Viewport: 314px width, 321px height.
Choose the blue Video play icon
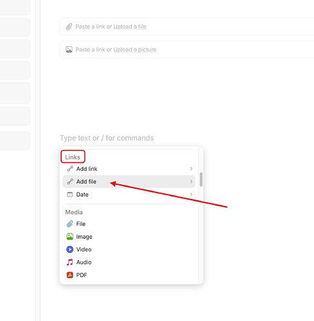[x=69, y=250]
